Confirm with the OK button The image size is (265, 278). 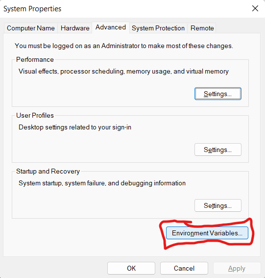tap(131, 268)
